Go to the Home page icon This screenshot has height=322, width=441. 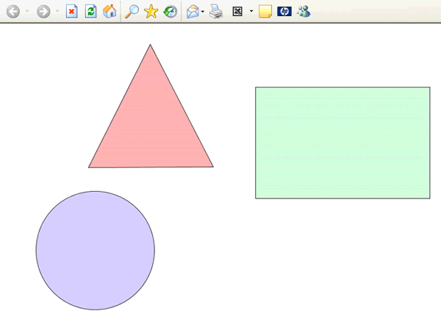point(110,11)
